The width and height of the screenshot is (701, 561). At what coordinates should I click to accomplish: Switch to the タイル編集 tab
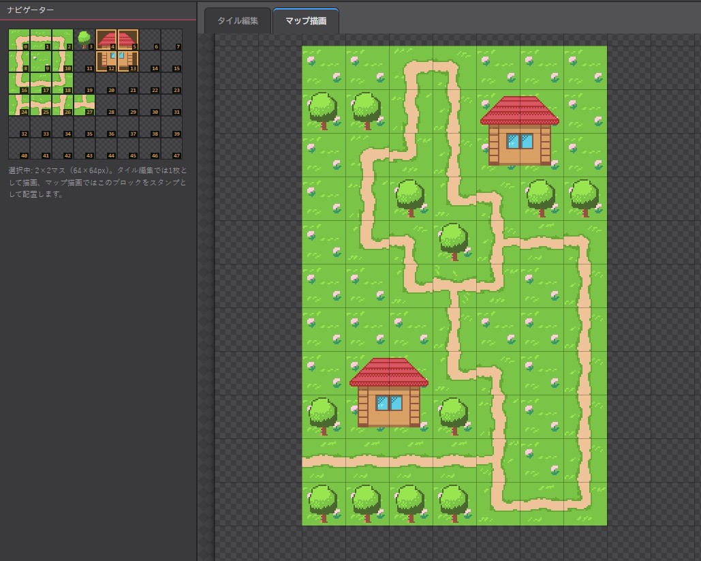[x=237, y=20]
